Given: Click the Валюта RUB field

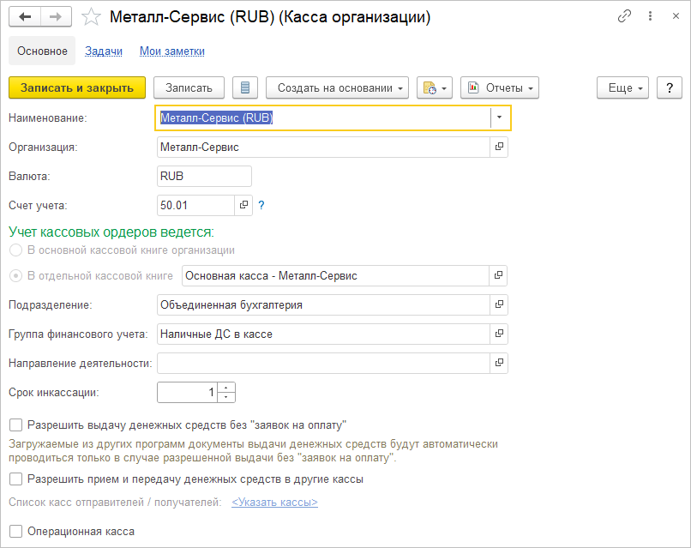Looking at the screenshot, I should [205, 176].
